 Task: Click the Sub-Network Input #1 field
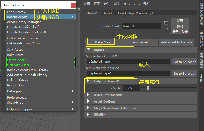pyautogui.click(x=129, y=62)
